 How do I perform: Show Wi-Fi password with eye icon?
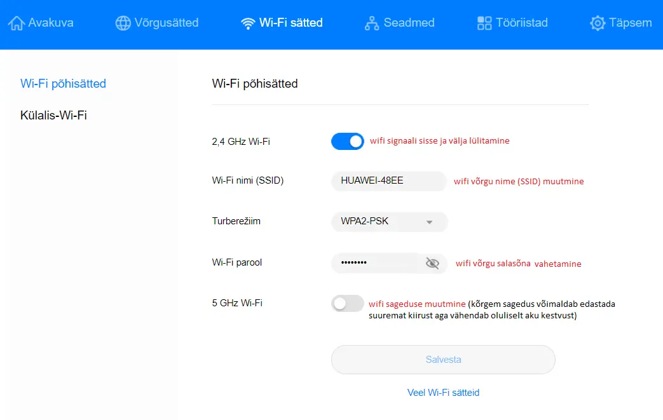432,263
